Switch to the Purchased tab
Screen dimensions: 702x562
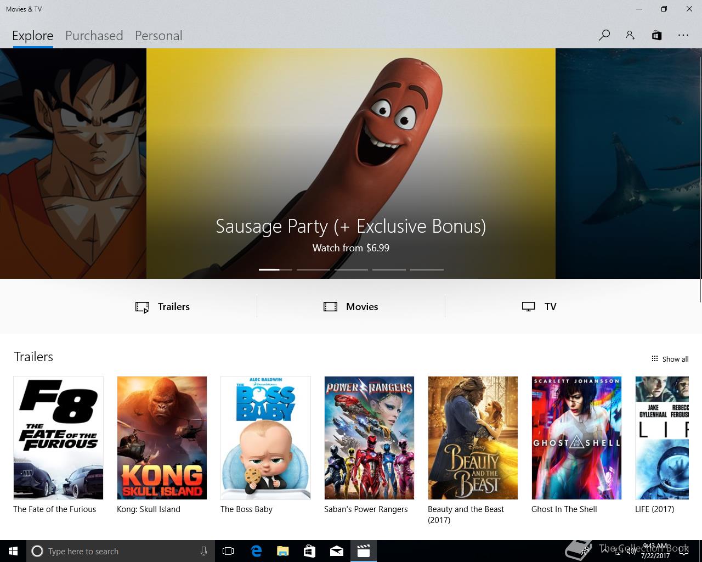click(94, 36)
